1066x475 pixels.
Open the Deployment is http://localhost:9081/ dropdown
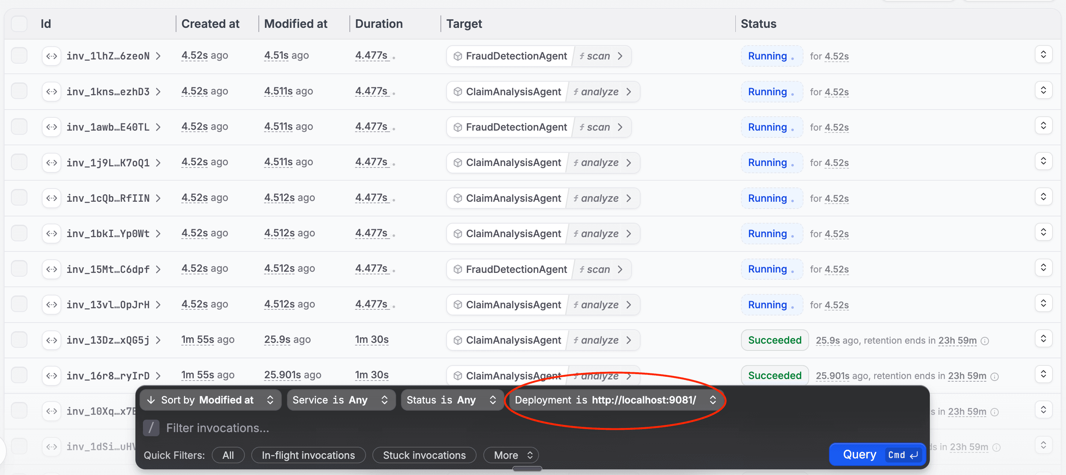click(616, 400)
